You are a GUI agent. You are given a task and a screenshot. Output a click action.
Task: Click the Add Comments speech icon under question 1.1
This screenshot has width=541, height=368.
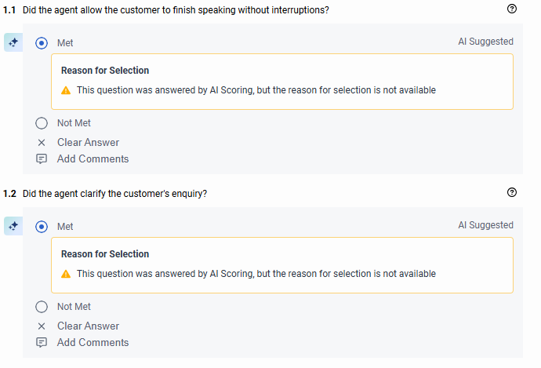click(x=42, y=159)
